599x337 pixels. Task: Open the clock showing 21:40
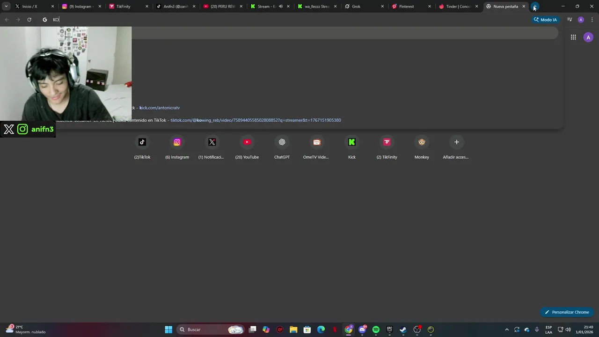click(584, 330)
